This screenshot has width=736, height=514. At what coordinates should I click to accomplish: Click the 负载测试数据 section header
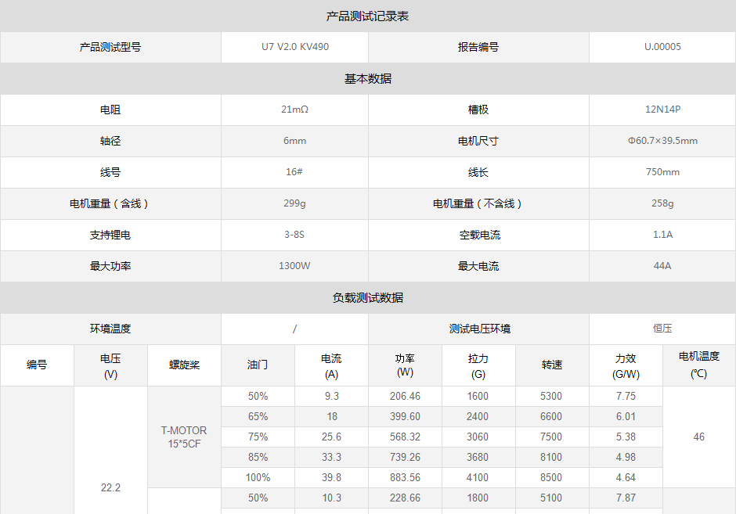pyautogui.click(x=367, y=298)
